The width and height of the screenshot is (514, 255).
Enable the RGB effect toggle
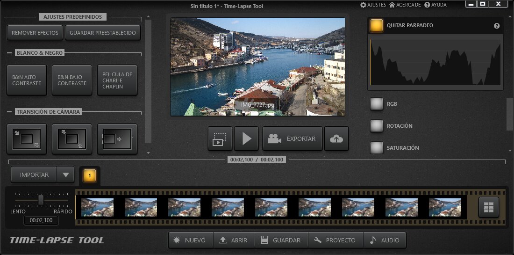pos(377,104)
